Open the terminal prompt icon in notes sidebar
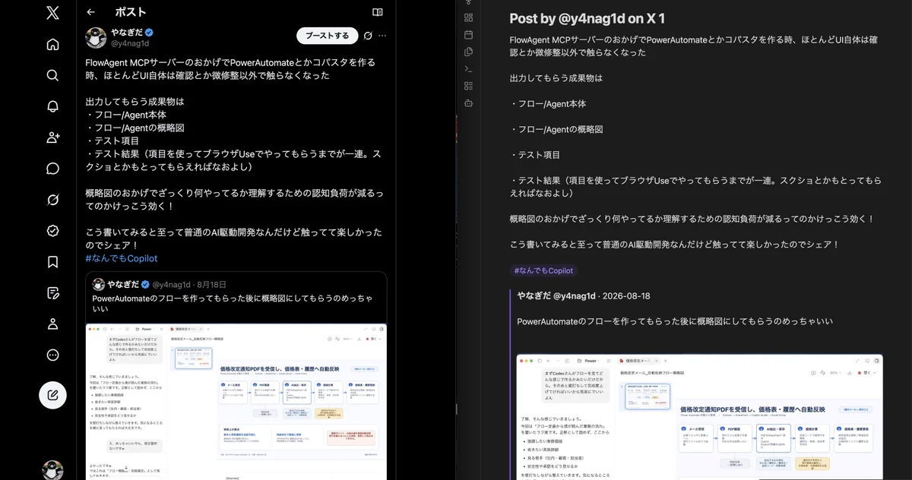 pyautogui.click(x=468, y=68)
